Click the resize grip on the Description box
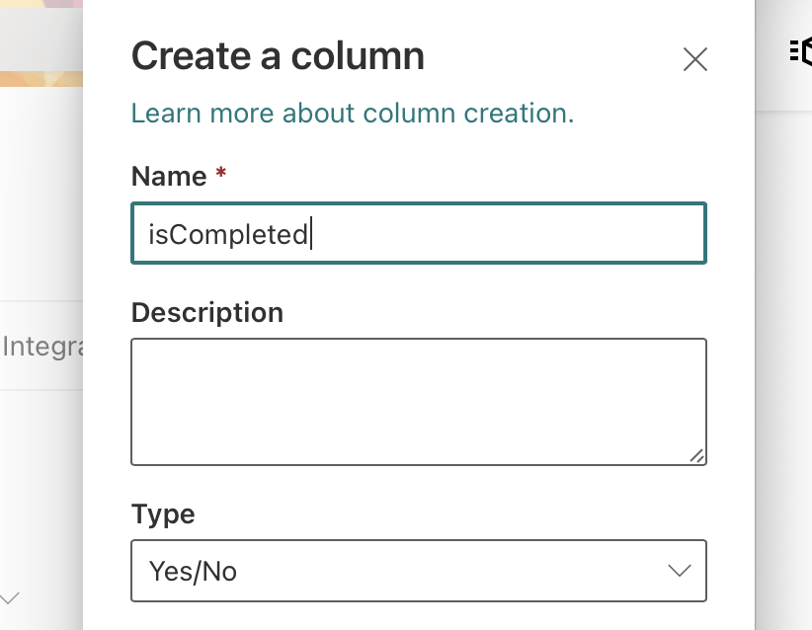Screen dimensions: 812x630 697,455
